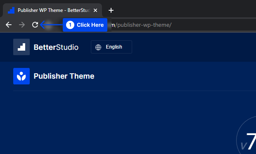The height and width of the screenshot is (154, 256).
Task: Click the BetterStudio brand name text
Action: coord(56,47)
